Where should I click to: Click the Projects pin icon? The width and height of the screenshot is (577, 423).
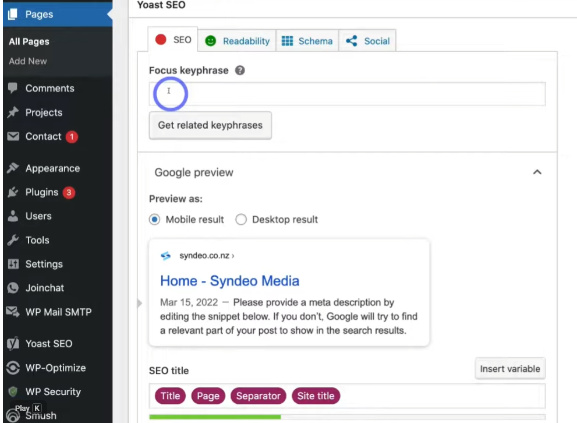coord(13,112)
